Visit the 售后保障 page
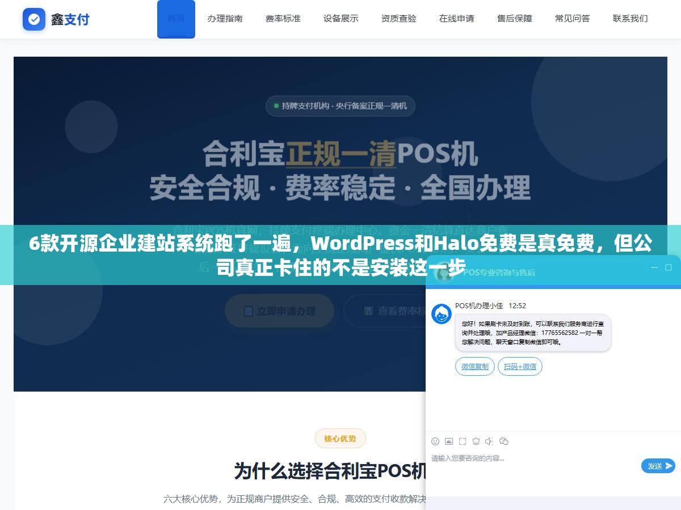 [x=514, y=19]
